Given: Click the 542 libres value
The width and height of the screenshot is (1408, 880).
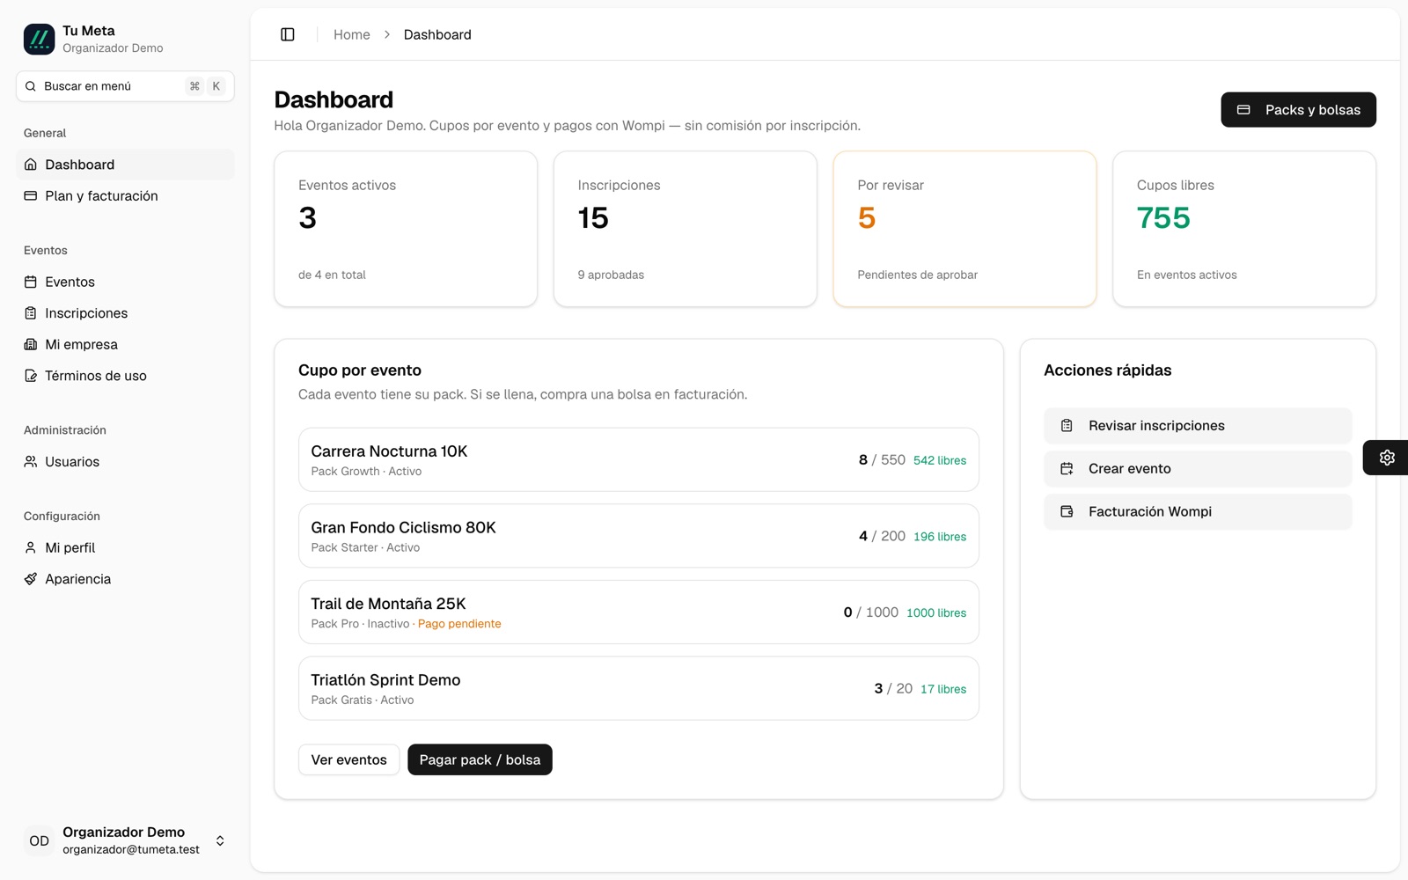Looking at the screenshot, I should (940, 460).
